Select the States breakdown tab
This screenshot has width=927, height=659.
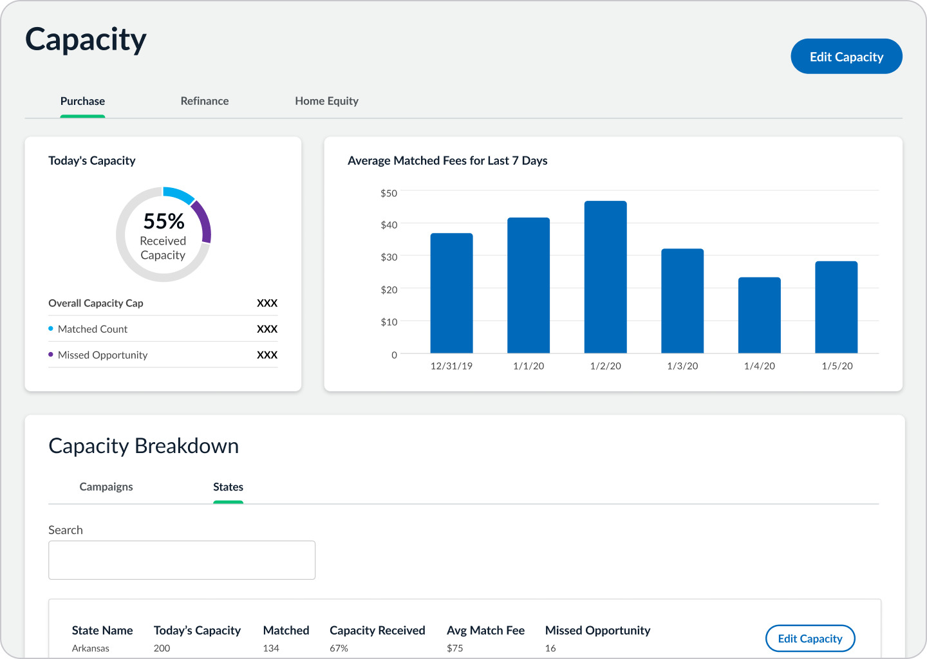[228, 487]
